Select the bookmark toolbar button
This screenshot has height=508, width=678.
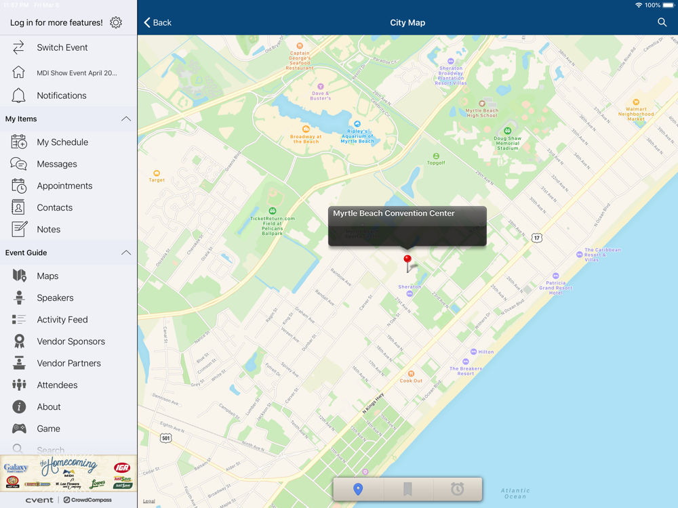click(407, 489)
